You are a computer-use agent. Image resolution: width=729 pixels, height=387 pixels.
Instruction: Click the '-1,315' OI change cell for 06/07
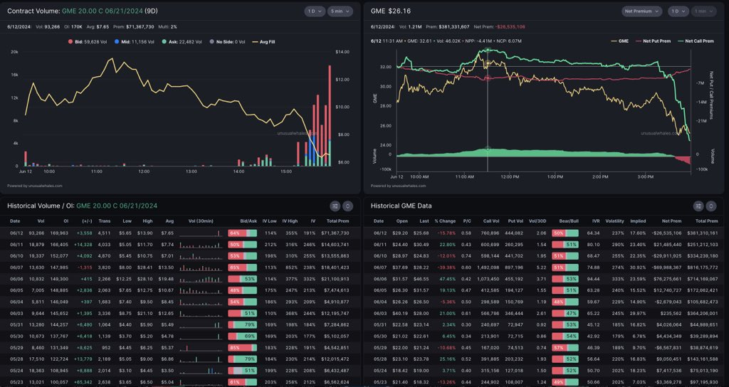tap(85, 267)
